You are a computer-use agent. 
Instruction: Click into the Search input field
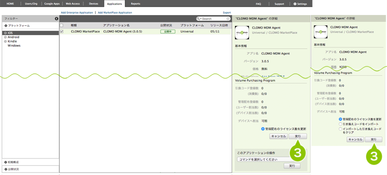(214, 19)
